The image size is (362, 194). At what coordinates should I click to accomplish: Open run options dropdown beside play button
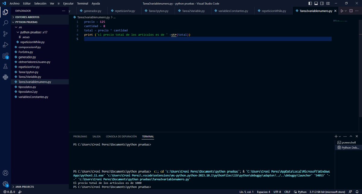[346, 11]
